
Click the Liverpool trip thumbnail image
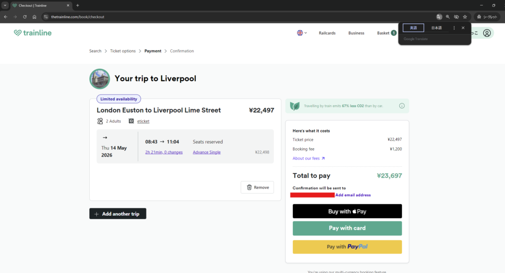pyautogui.click(x=100, y=78)
